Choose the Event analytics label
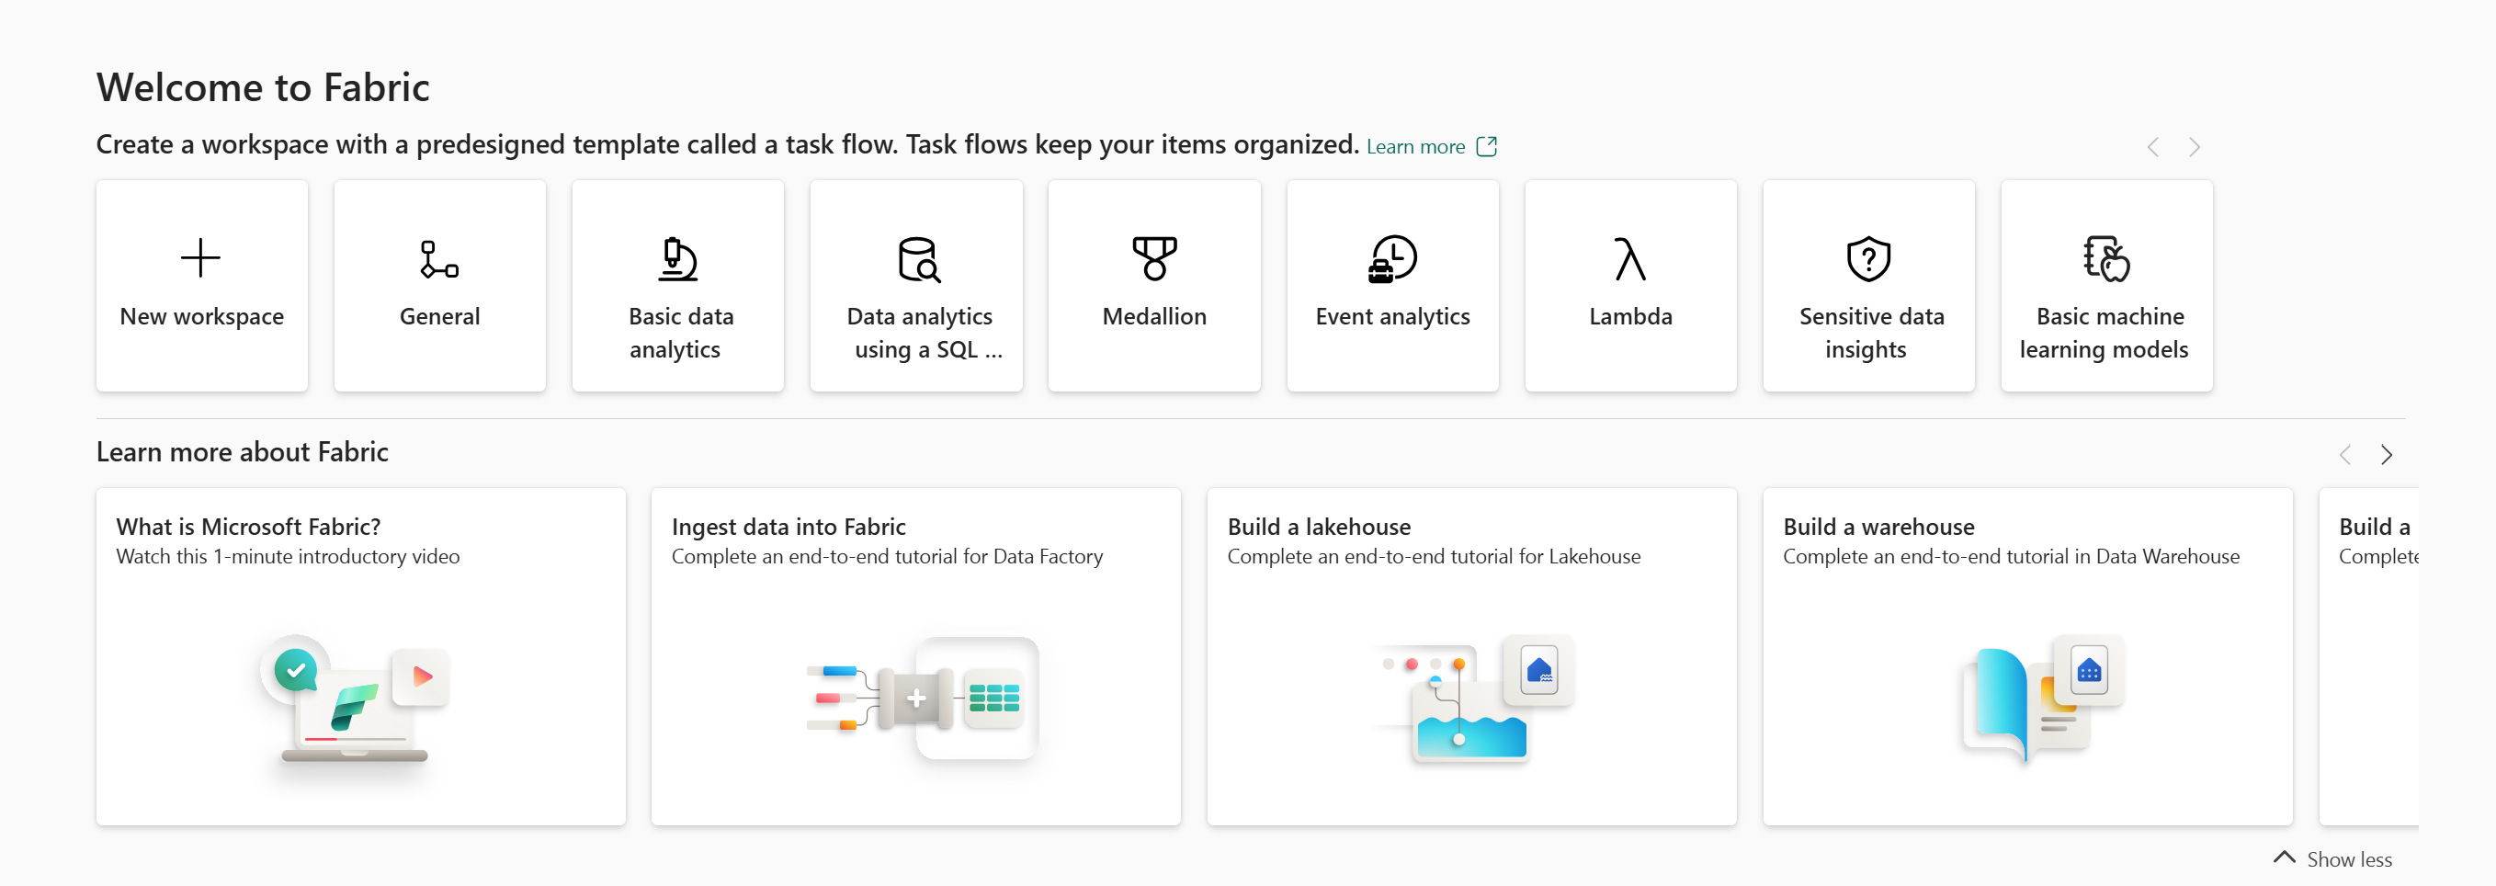The height and width of the screenshot is (886, 2496). pyautogui.click(x=1392, y=316)
